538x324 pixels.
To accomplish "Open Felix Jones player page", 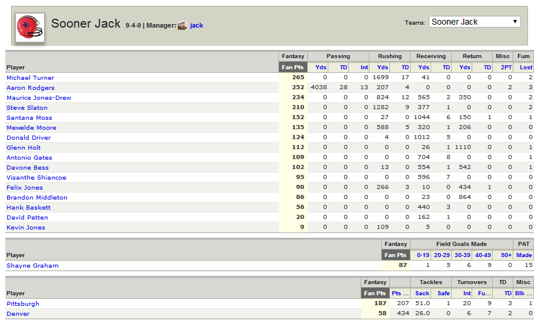I will 25,187.
